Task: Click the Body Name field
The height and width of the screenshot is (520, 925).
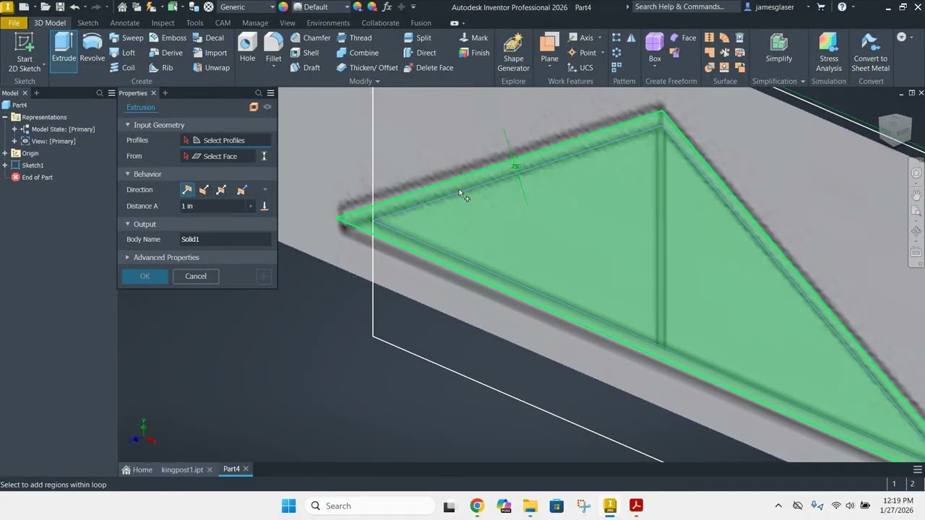Action: (225, 239)
